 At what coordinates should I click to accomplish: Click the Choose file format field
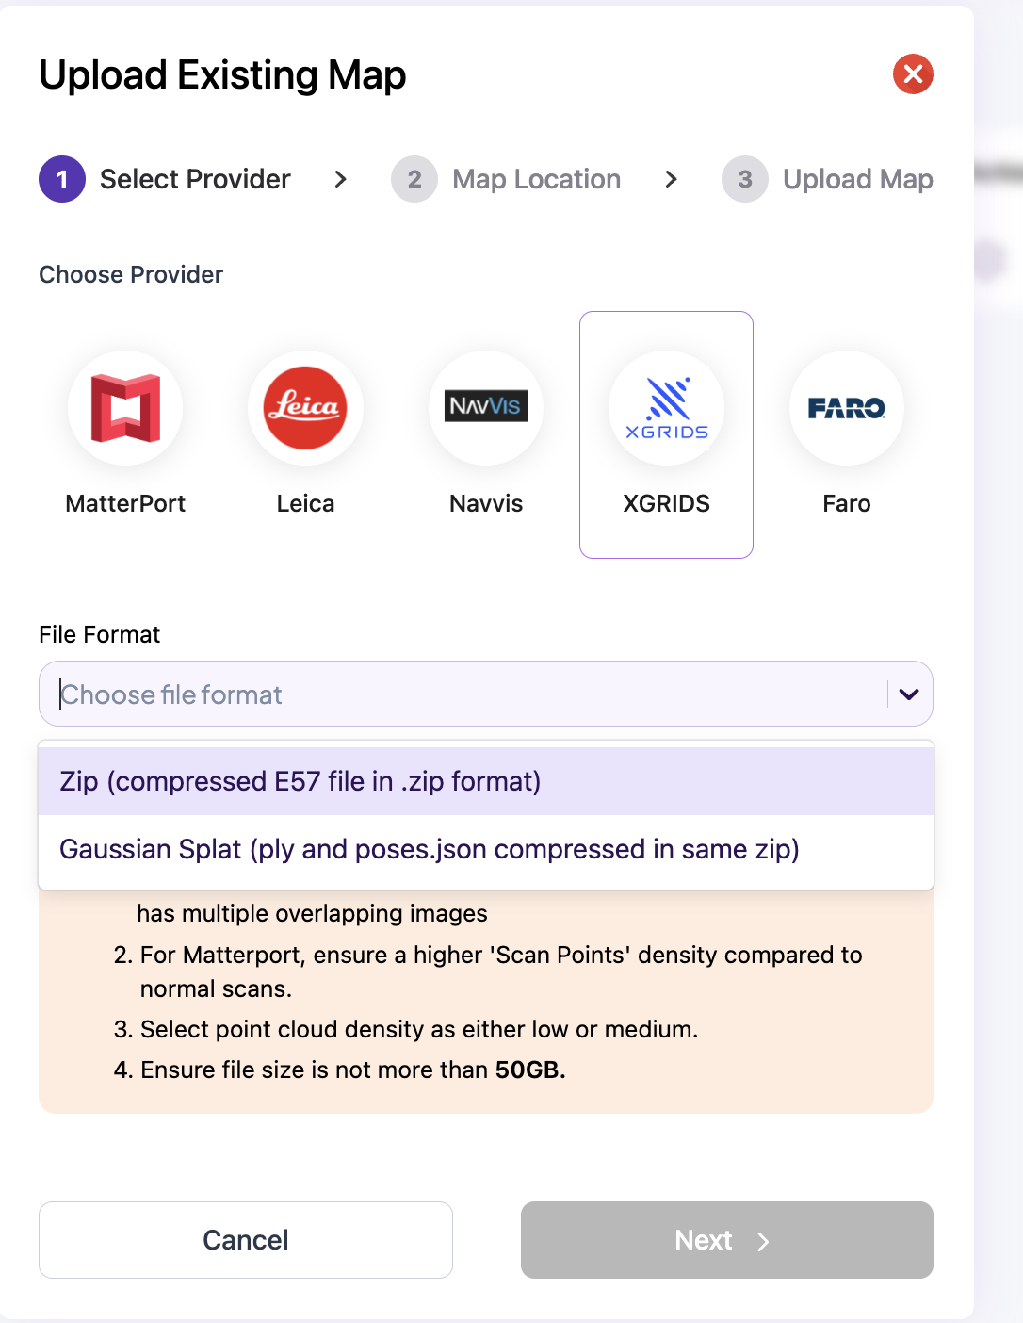pyautogui.click(x=462, y=694)
